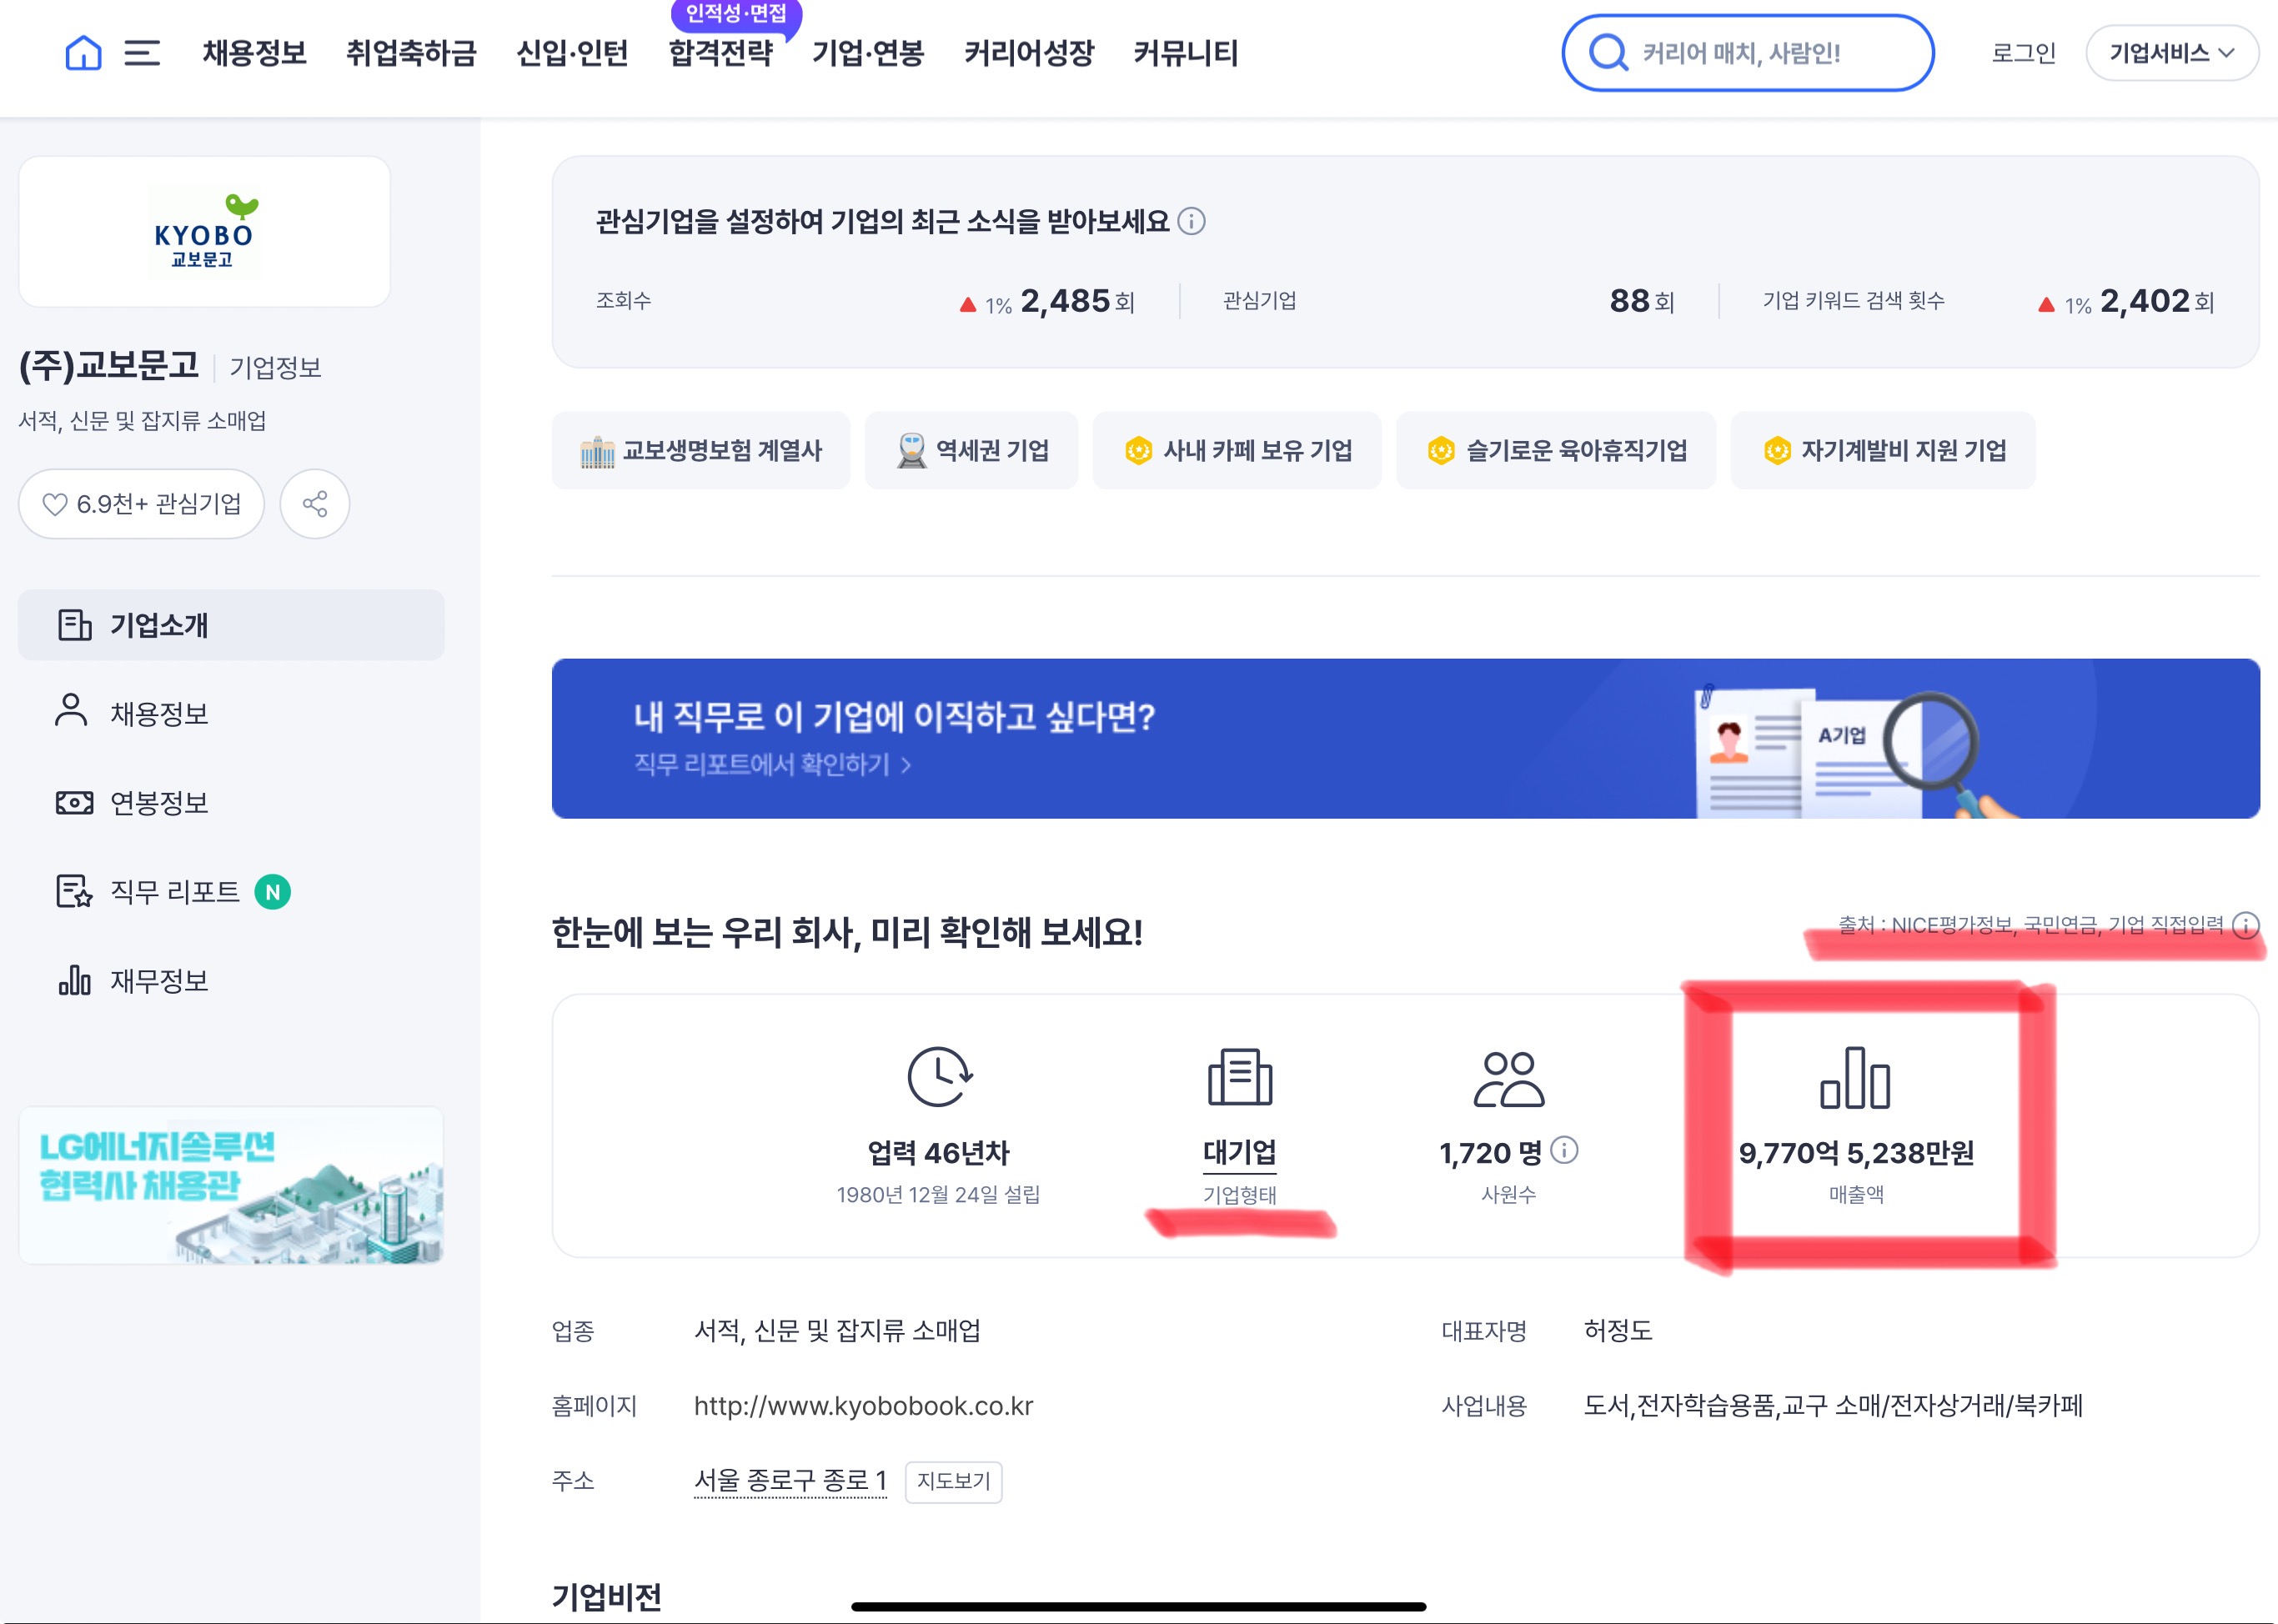
Task: Expand the 기업서비스 dropdown
Action: point(2171,53)
